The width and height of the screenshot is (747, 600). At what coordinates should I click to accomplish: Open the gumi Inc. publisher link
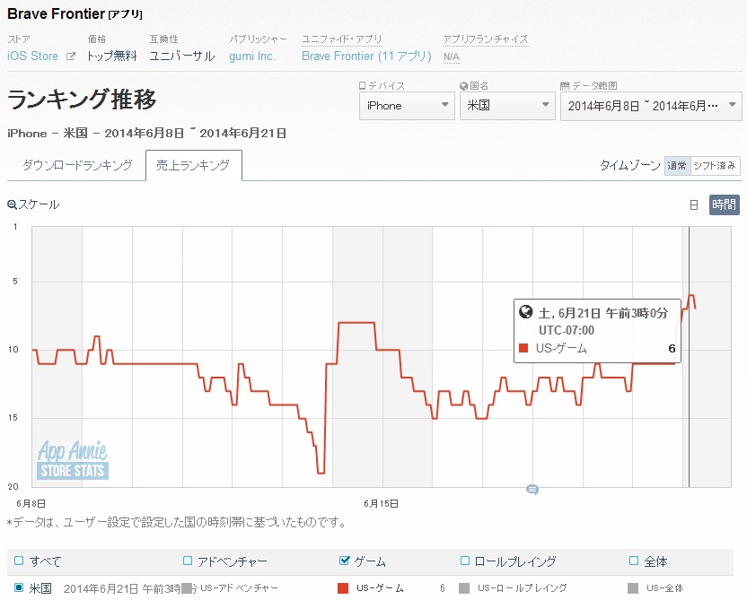click(252, 57)
